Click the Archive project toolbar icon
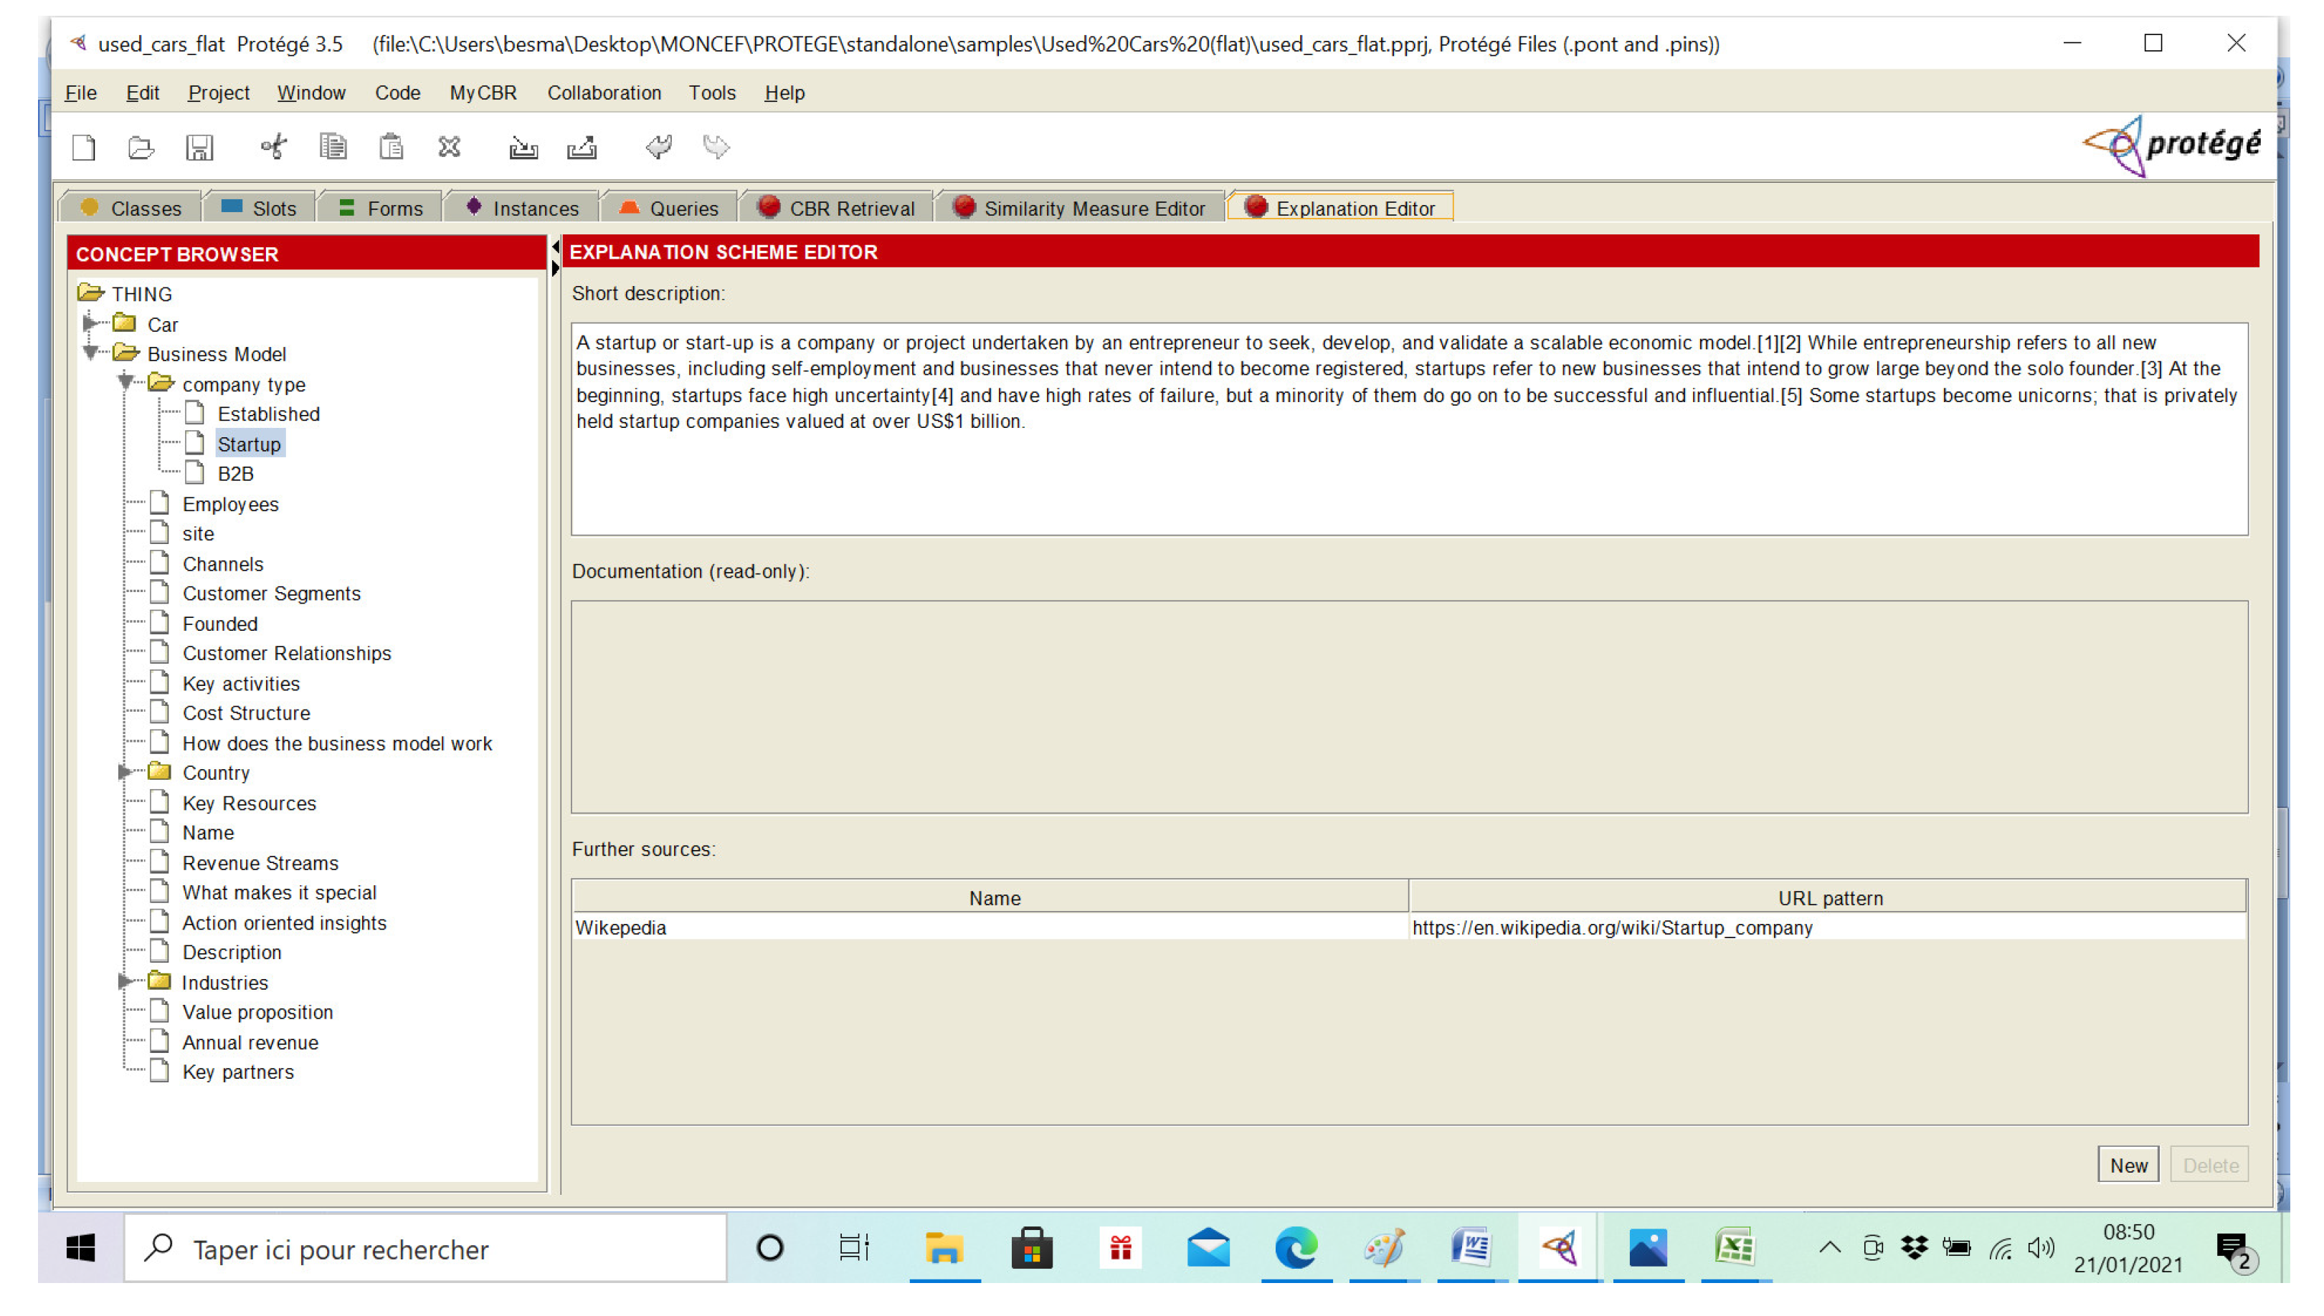Screen dimensions: 2324x1316 523,148
